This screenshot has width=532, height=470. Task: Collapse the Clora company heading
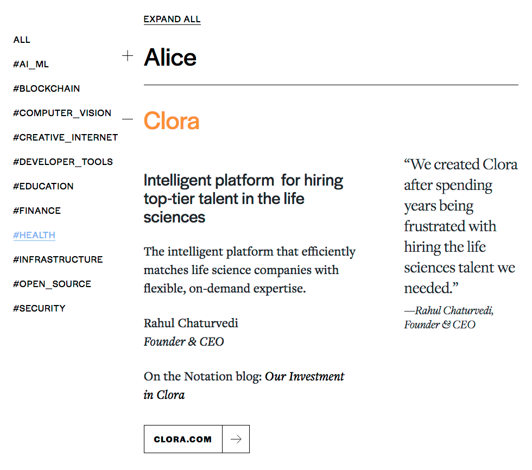[172, 121]
